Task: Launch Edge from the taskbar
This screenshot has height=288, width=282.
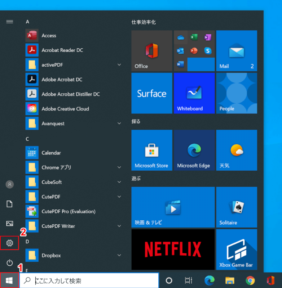Action: pyautogui.click(x=210, y=280)
